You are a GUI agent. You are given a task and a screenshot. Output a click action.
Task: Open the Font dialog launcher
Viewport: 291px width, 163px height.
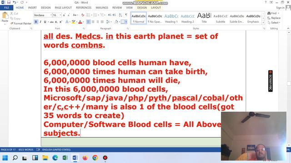click(84, 29)
